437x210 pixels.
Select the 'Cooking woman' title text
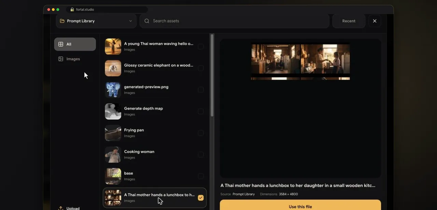139,152
